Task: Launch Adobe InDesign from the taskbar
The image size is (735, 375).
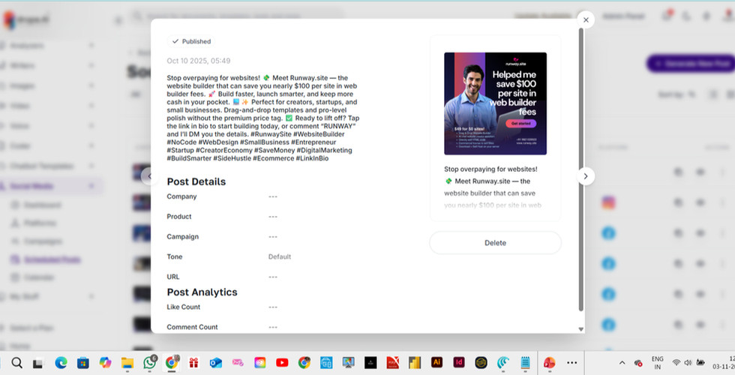Action: click(459, 362)
